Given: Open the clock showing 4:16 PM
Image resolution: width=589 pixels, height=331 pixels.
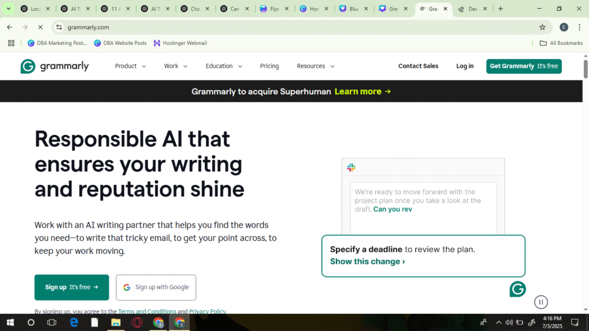Looking at the screenshot, I should point(552,322).
